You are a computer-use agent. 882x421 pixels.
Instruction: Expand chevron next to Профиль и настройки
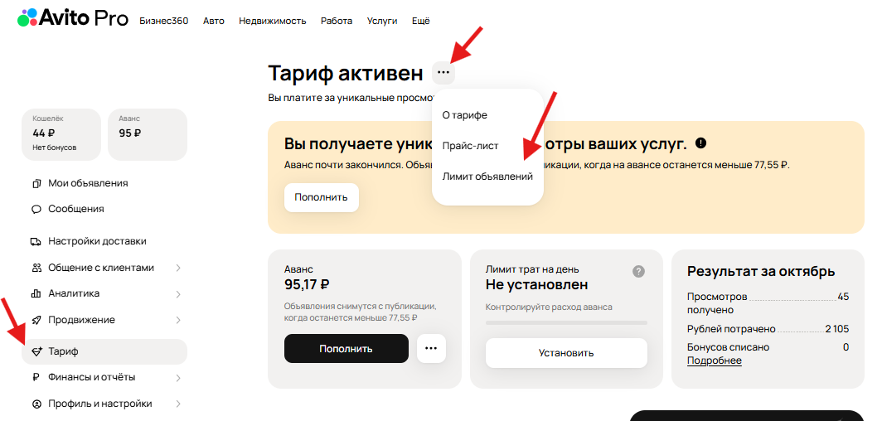coord(177,404)
